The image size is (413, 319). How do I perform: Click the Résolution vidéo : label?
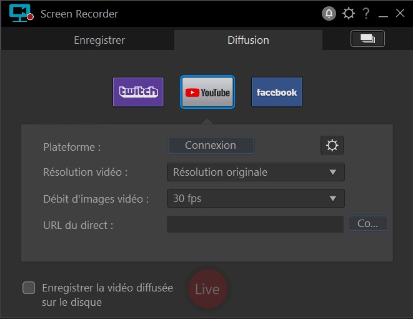86,172
